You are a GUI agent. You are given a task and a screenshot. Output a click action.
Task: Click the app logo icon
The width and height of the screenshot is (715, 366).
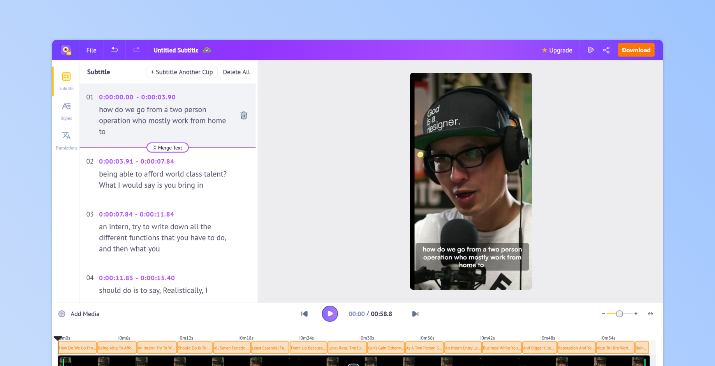click(x=66, y=50)
